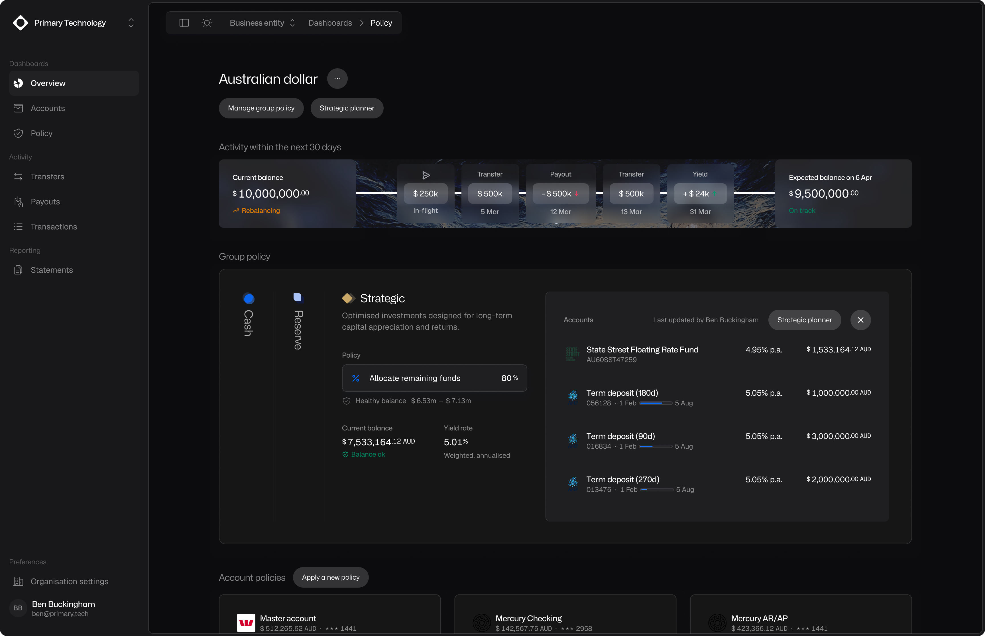This screenshot has width=985, height=636.
Task: Switch theme with the sun icon
Action: click(x=207, y=23)
